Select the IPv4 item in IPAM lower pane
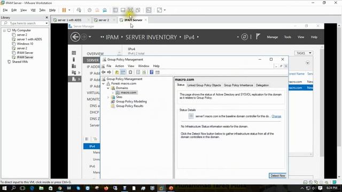This screenshot has width=342, height=192. (92, 146)
